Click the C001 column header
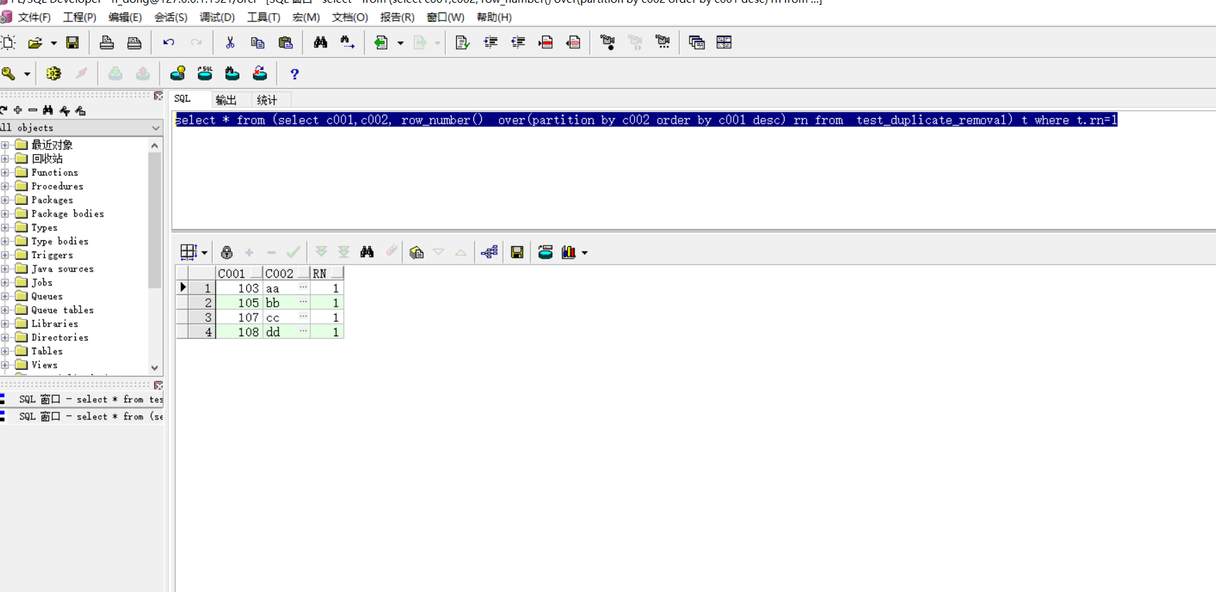Screen dimensions: 1216x592 [239, 274]
